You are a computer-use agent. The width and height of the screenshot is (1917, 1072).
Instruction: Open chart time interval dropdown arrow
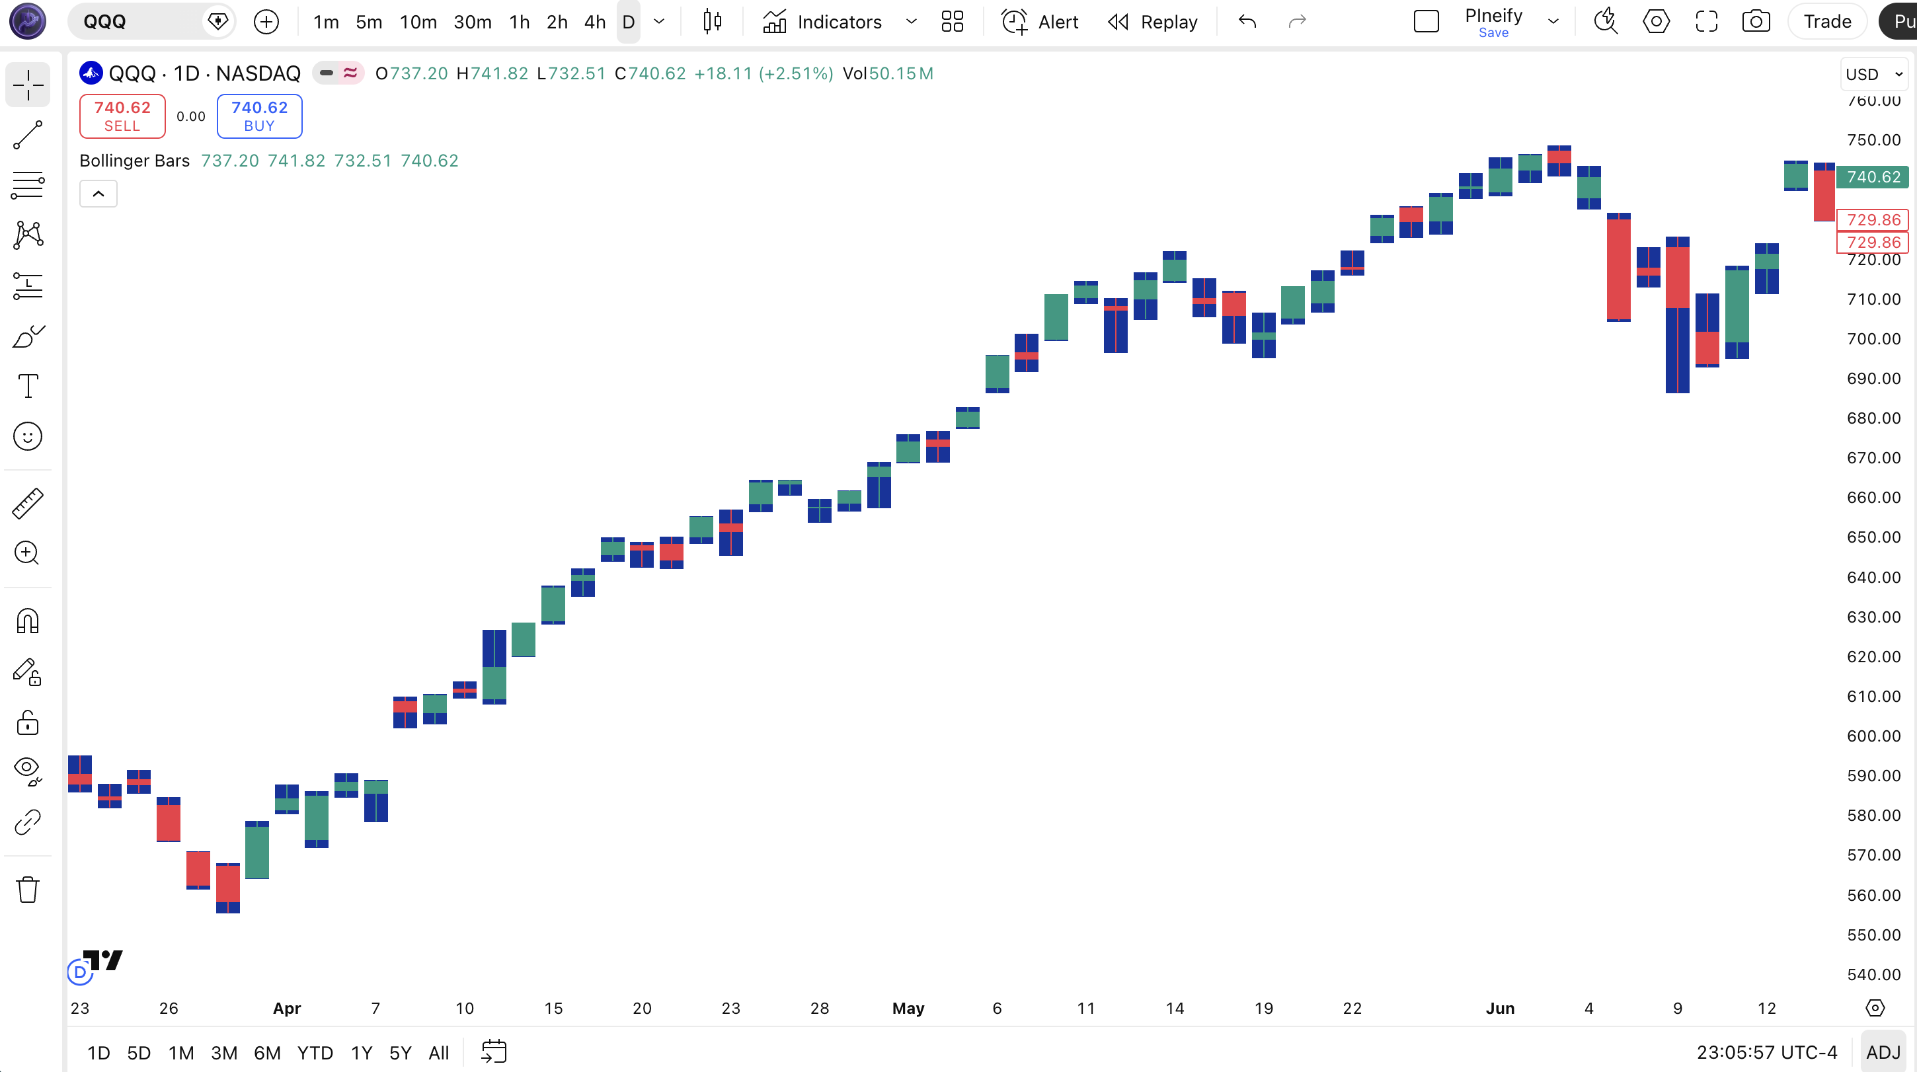pyautogui.click(x=658, y=22)
